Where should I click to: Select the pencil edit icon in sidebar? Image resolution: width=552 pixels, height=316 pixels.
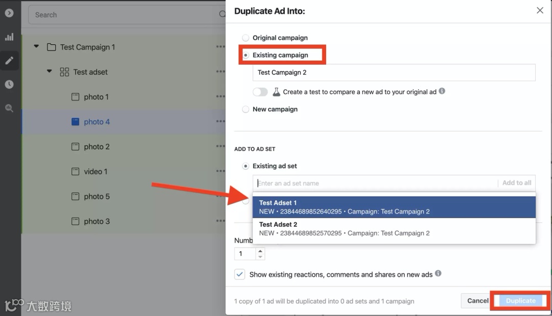9,60
